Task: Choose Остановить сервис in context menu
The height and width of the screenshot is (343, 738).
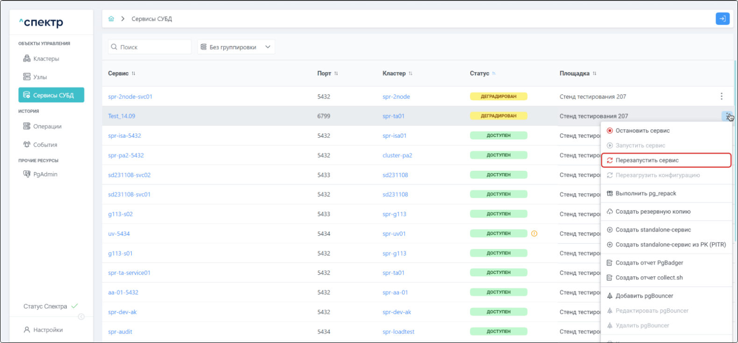Action: [666, 131]
